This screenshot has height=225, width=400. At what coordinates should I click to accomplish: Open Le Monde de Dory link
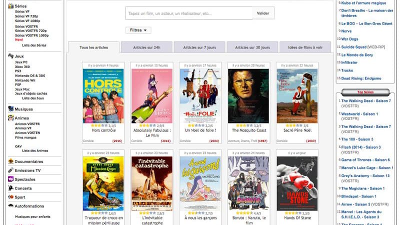click(357, 55)
